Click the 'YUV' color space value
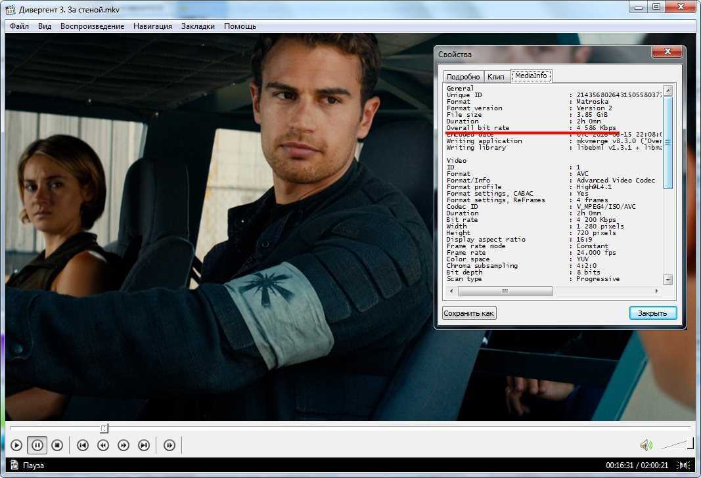 click(583, 259)
